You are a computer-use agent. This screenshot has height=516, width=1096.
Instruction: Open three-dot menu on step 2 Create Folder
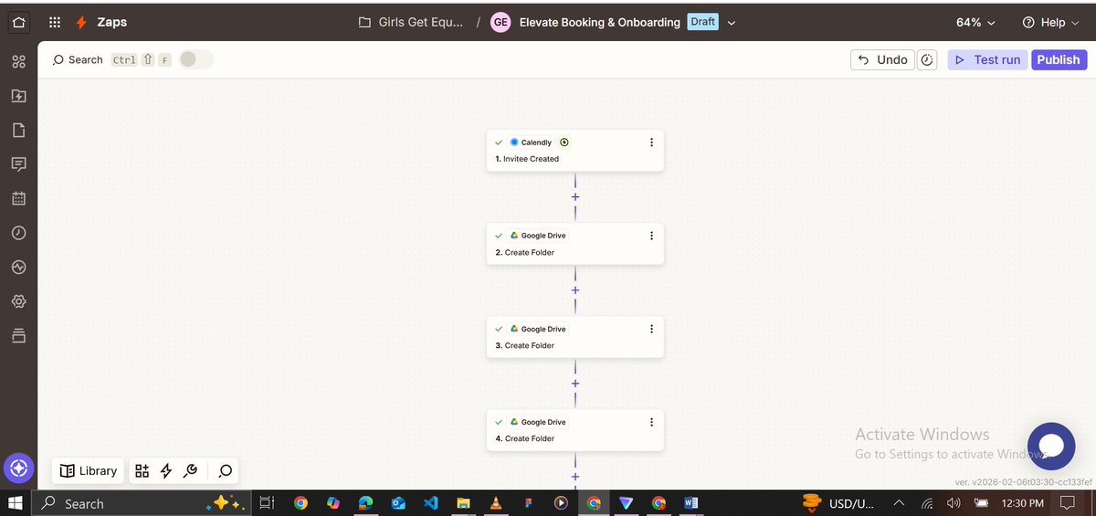[651, 236]
